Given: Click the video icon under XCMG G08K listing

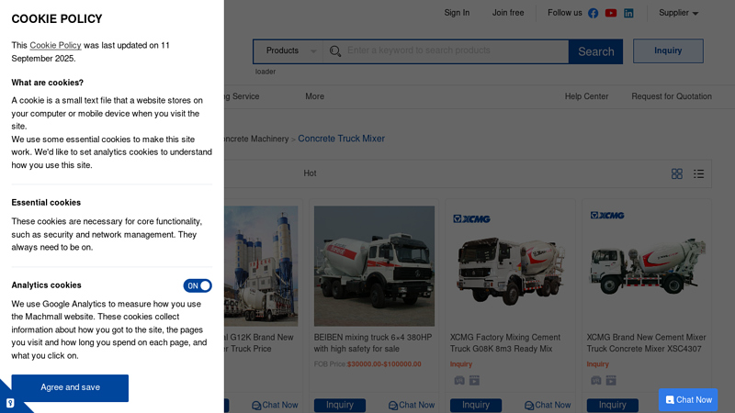Looking at the screenshot, I should tap(475, 380).
